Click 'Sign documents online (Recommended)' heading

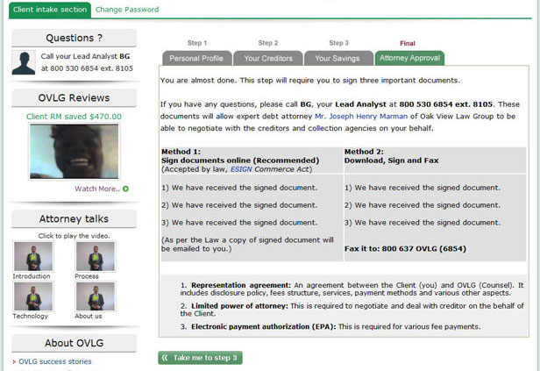[240, 161]
